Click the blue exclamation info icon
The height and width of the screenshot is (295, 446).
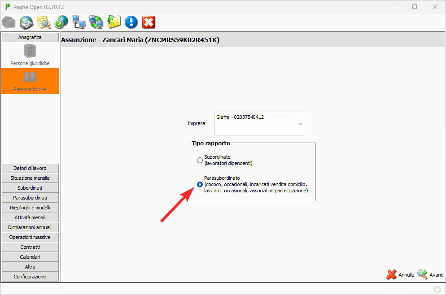[131, 22]
